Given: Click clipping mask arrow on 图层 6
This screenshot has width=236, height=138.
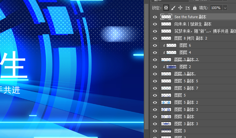Looking at the screenshot, I should (164, 45).
